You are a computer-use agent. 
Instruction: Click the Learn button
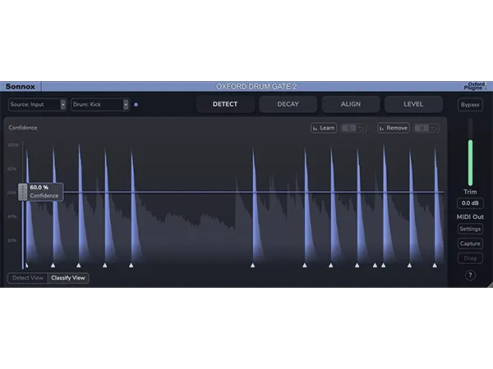click(324, 128)
